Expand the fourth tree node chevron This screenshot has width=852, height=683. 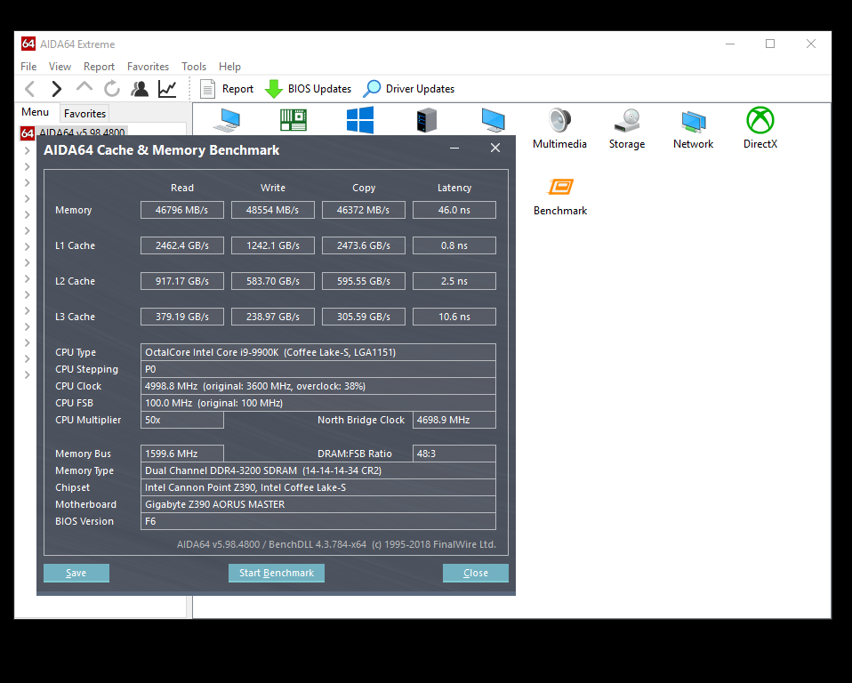click(28, 199)
